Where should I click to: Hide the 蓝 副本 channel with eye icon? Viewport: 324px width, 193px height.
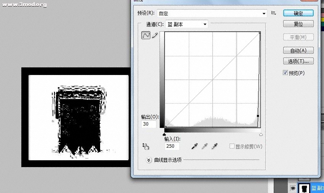pos(293,188)
